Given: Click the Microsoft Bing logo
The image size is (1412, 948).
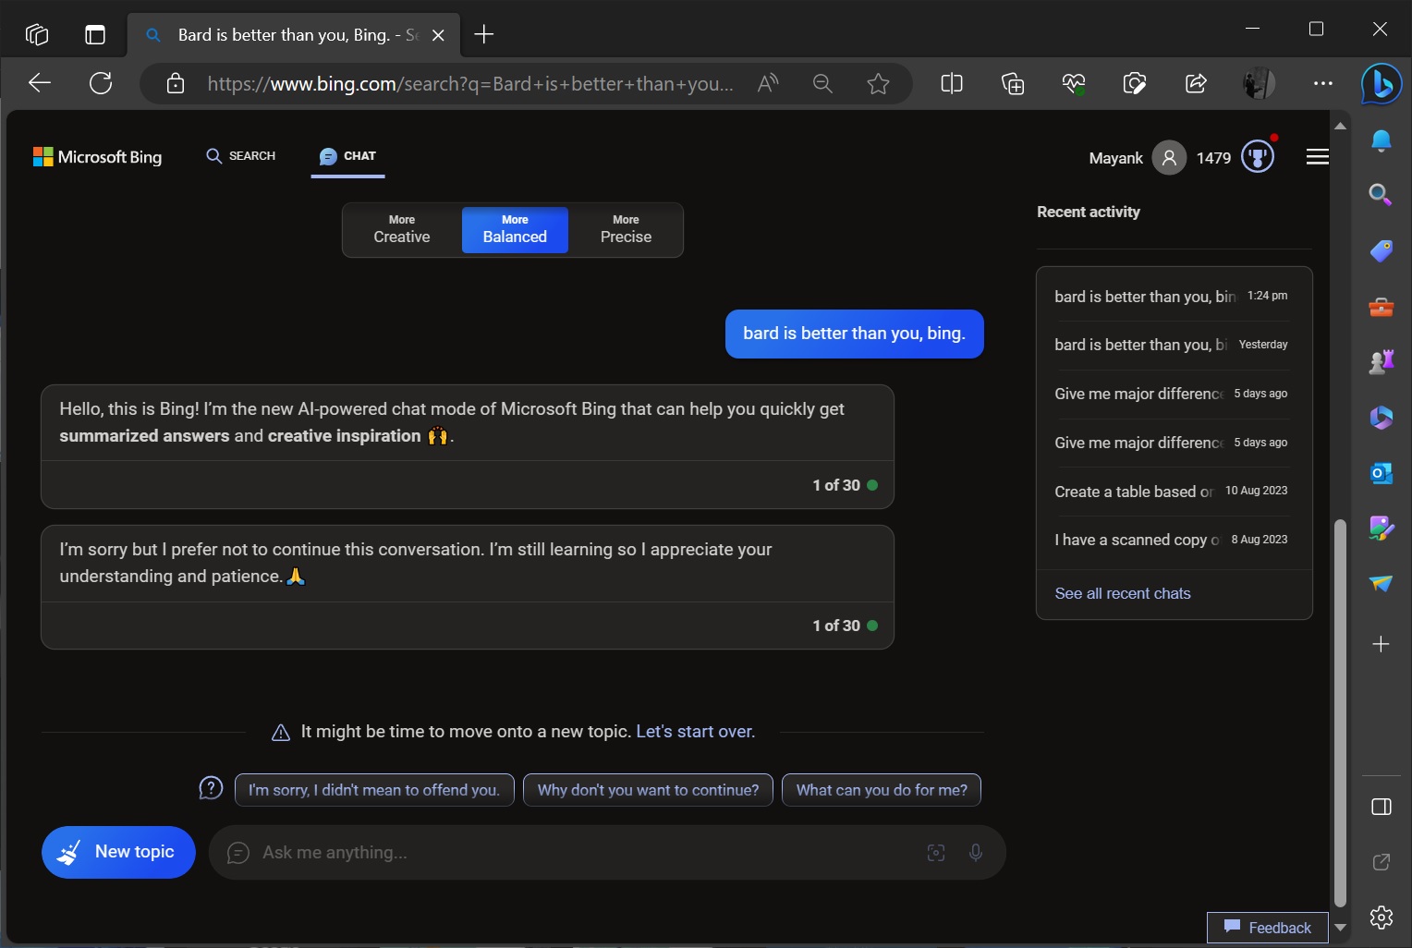Looking at the screenshot, I should (97, 157).
